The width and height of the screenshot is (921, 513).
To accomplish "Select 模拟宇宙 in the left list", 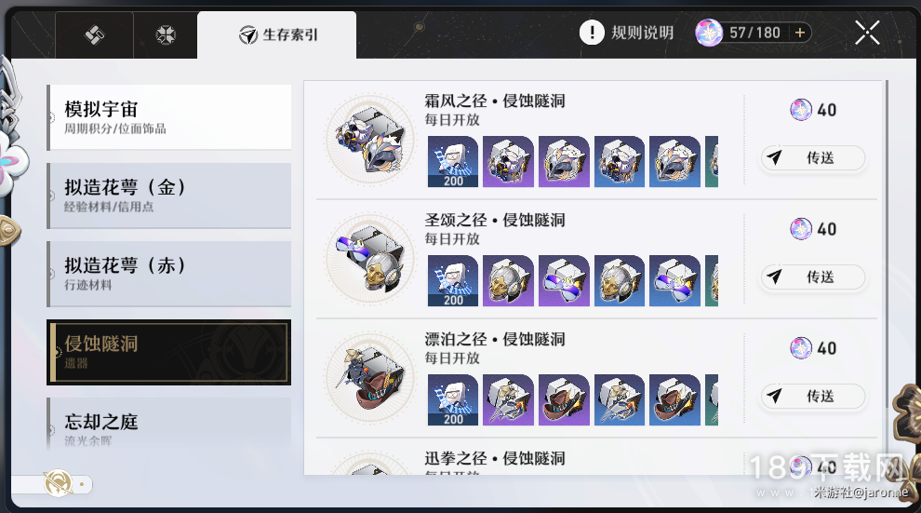I will coord(169,117).
